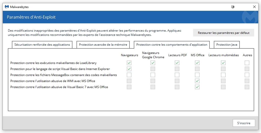Screen dimensions: 261x133
Task: Uncheck LoadLibrary protection for Lecteurs PDF
Action: [x=177, y=63]
